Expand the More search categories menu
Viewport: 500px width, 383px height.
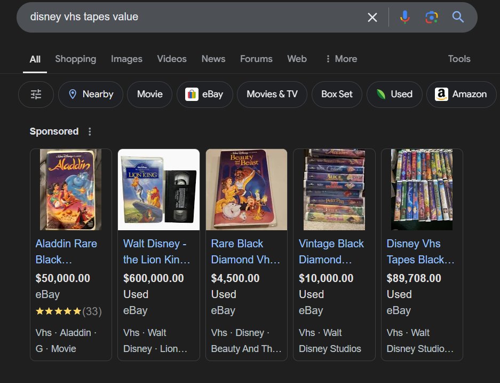pyautogui.click(x=341, y=59)
